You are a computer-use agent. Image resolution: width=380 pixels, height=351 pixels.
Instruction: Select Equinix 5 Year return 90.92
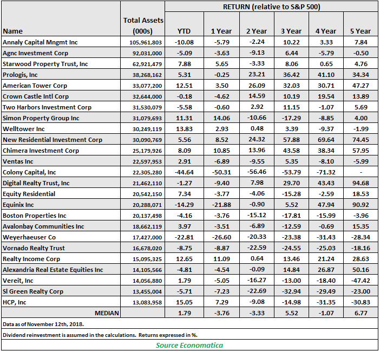point(361,205)
